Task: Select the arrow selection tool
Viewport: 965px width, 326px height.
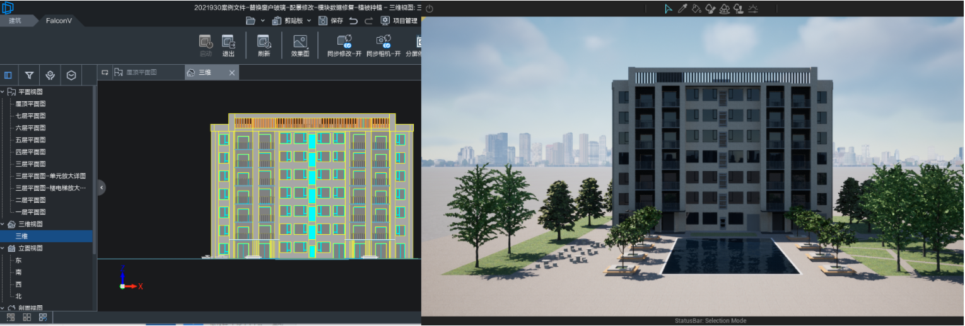Action: (669, 9)
